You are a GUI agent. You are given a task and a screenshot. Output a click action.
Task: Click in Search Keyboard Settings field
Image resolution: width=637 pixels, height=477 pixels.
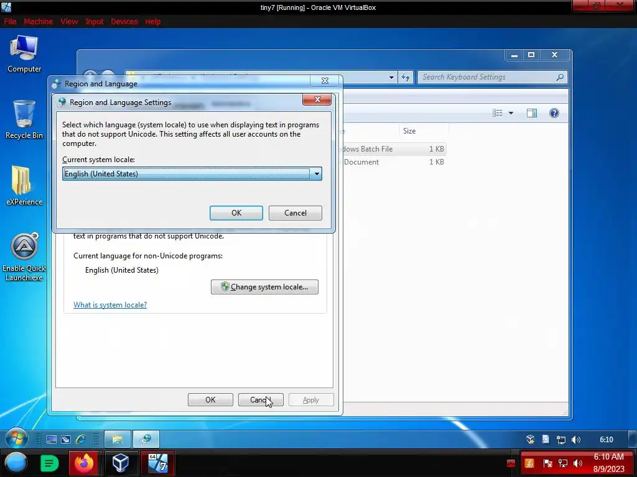tap(487, 77)
